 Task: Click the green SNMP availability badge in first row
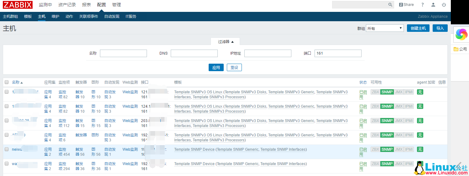point(387,92)
